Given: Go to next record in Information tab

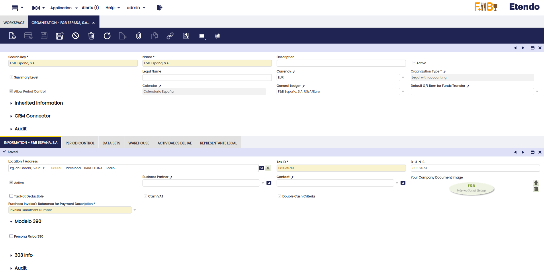Looking at the screenshot, I should tap(523, 152).
